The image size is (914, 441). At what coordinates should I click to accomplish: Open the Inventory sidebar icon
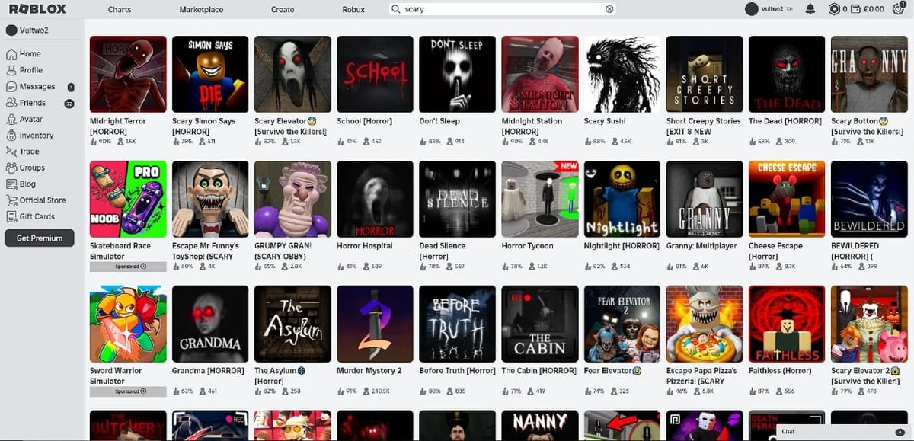(x=11, y=136)
